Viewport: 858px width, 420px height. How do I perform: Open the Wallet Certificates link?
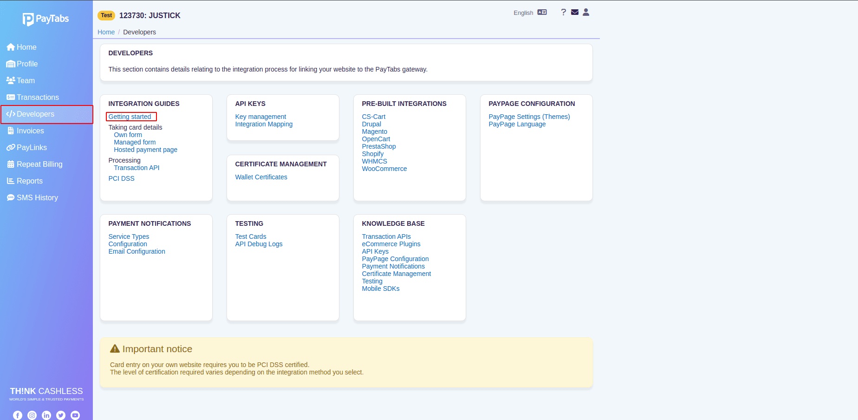tap(261, 177)
